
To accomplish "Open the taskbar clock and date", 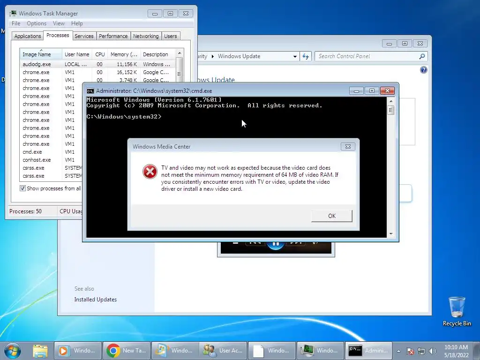I will tap(456, 351).
